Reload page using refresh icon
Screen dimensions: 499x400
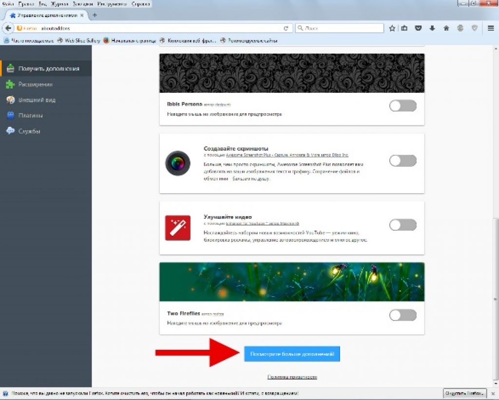tap(286, 28)
